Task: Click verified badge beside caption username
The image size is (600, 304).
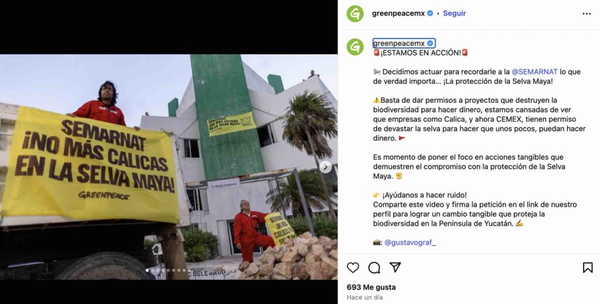Action: (430, 43)
